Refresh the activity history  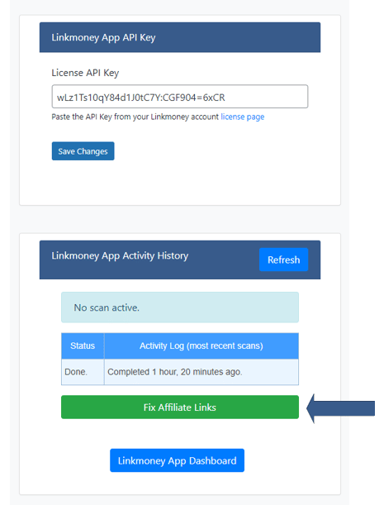point(283,260)
